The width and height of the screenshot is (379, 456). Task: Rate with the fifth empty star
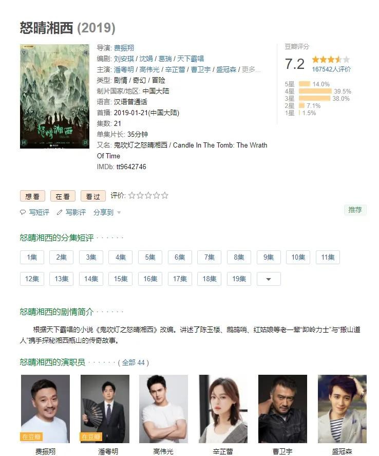pyautogui.click(x=165, y=195)
